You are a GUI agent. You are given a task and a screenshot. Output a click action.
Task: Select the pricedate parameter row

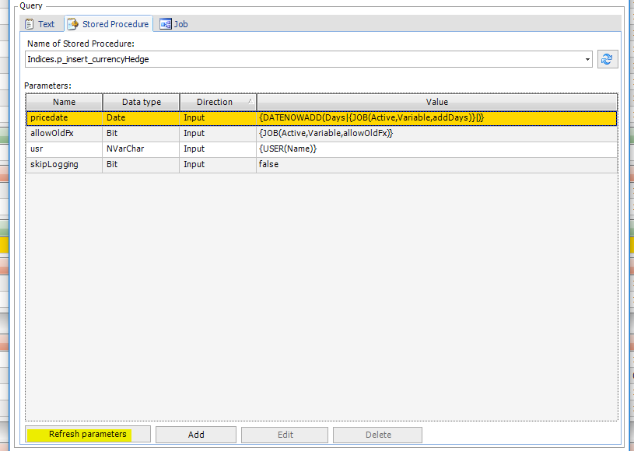click(x=64, y=117)
